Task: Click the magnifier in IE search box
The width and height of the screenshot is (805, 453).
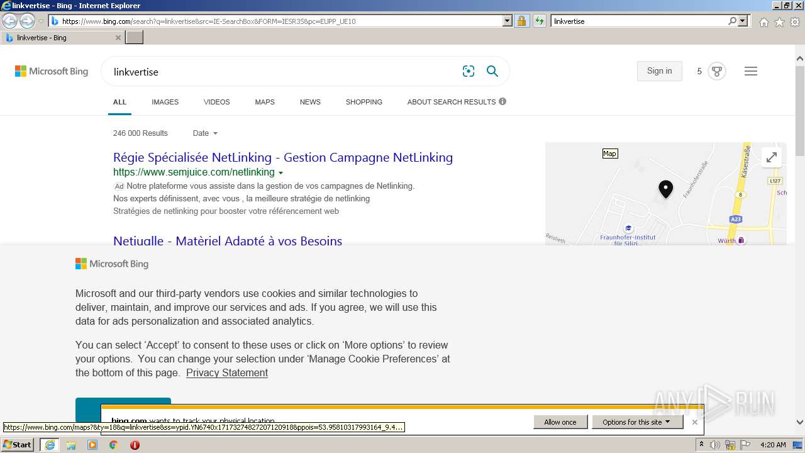Action: [732, 21]
